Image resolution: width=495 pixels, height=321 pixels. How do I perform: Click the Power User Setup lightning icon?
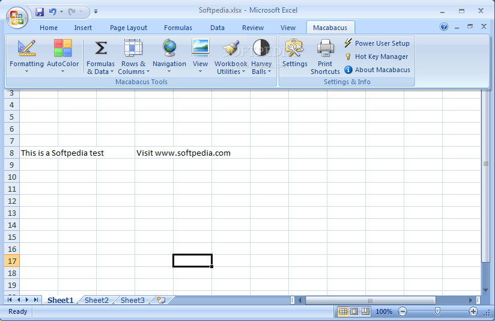(x=348, y=43)
